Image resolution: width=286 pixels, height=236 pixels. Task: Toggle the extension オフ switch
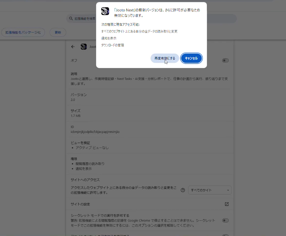pos(225,60)
